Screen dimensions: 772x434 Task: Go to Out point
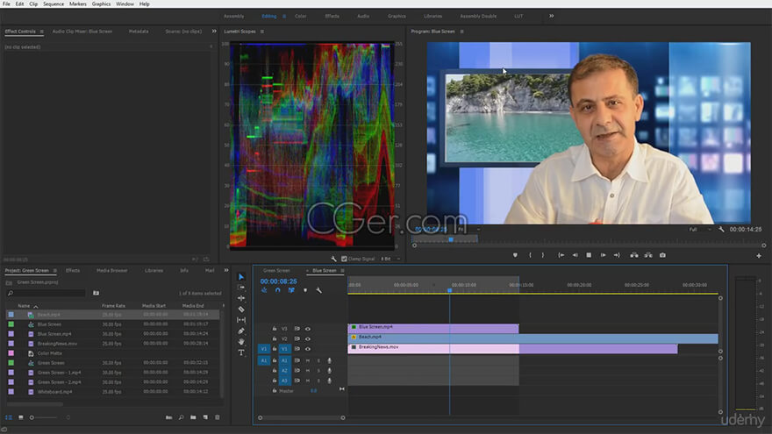coord(617,255)
